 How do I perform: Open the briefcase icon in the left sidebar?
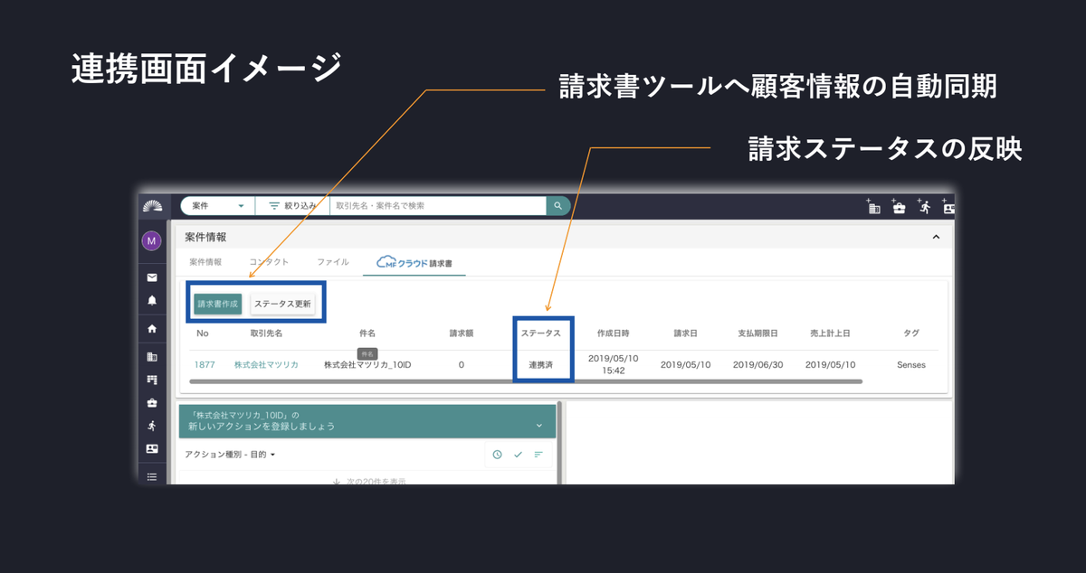coord(151,403)
